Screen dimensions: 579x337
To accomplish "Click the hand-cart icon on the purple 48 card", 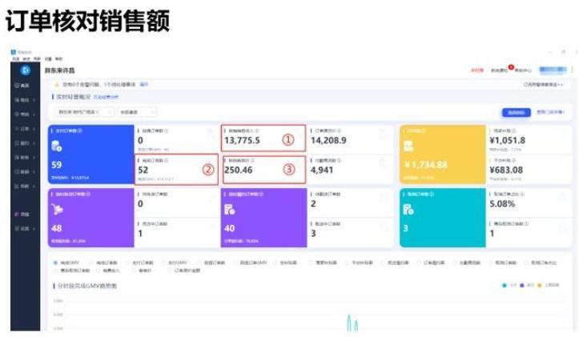I will (x=57, y=210).
